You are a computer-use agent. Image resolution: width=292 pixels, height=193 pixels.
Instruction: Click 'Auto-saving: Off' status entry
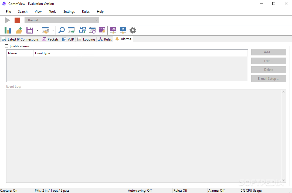pos(140,191)
